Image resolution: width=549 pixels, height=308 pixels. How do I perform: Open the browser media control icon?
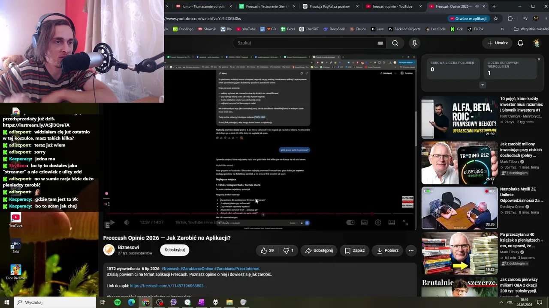[525, 18]
